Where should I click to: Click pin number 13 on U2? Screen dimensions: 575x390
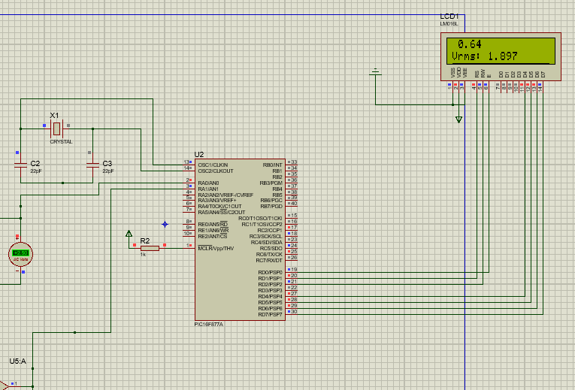(x=186, y=162)
